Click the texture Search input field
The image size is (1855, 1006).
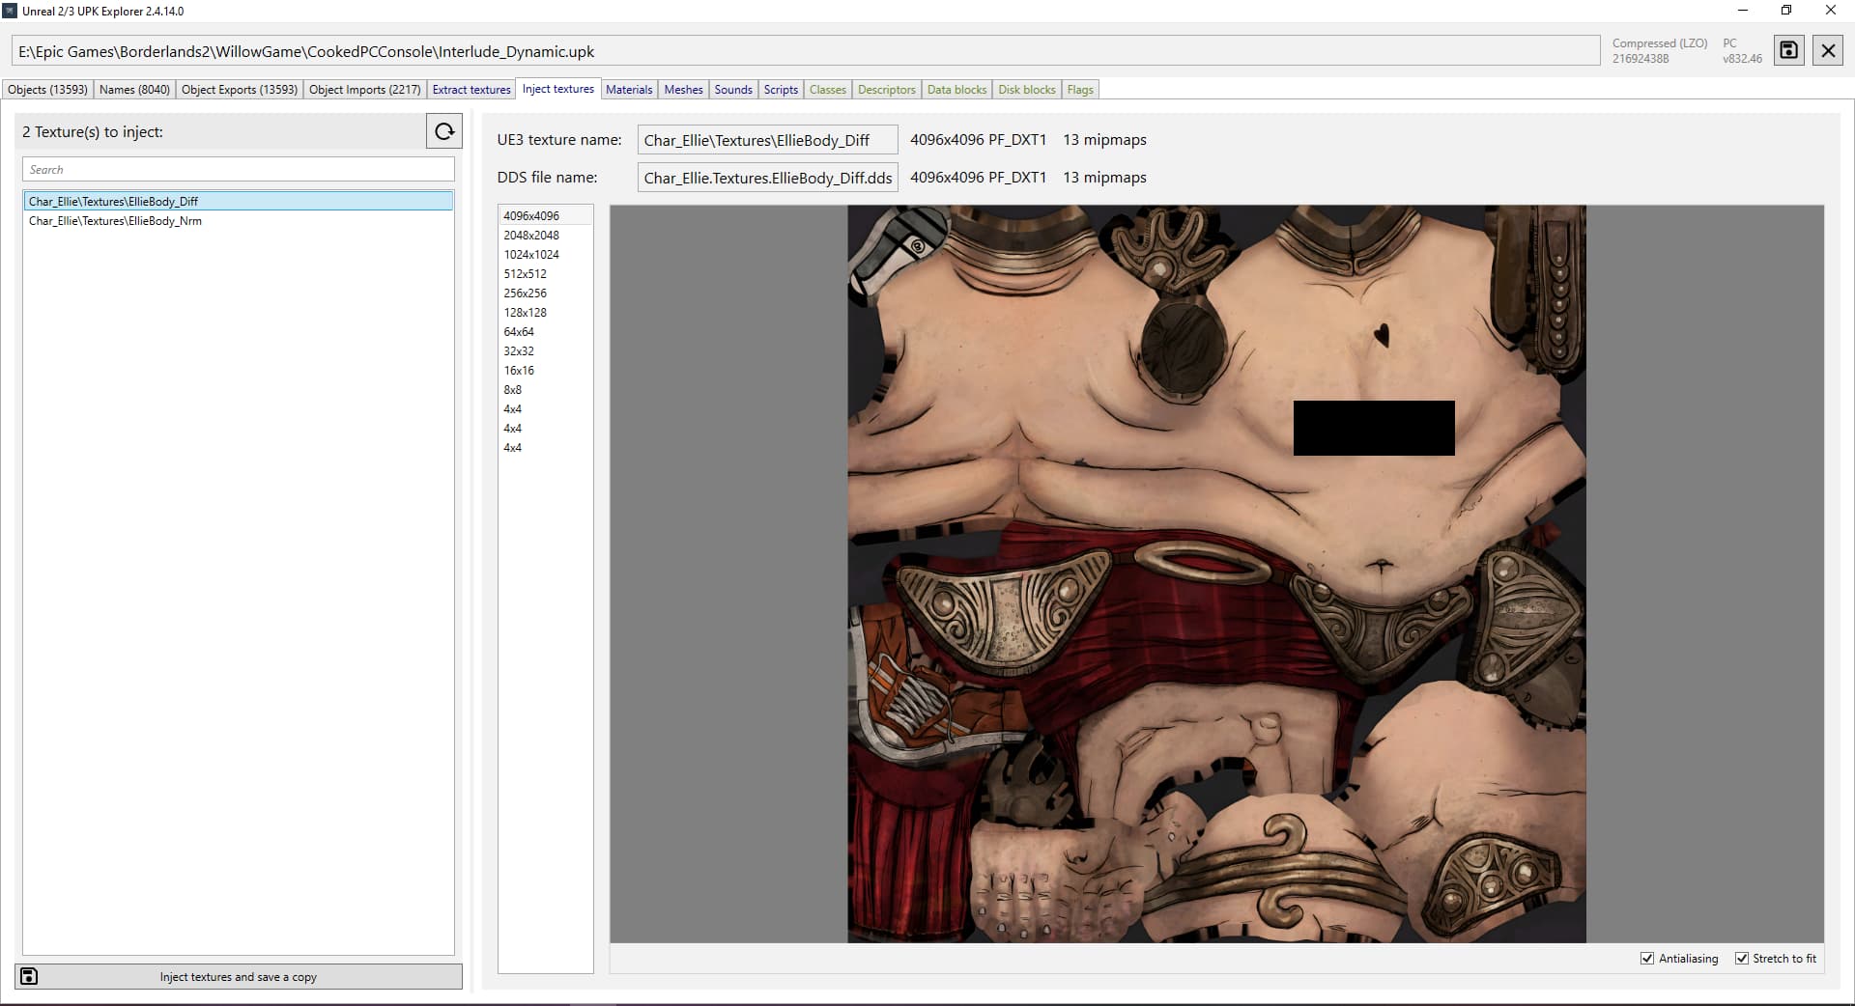[x=239, y=170]
